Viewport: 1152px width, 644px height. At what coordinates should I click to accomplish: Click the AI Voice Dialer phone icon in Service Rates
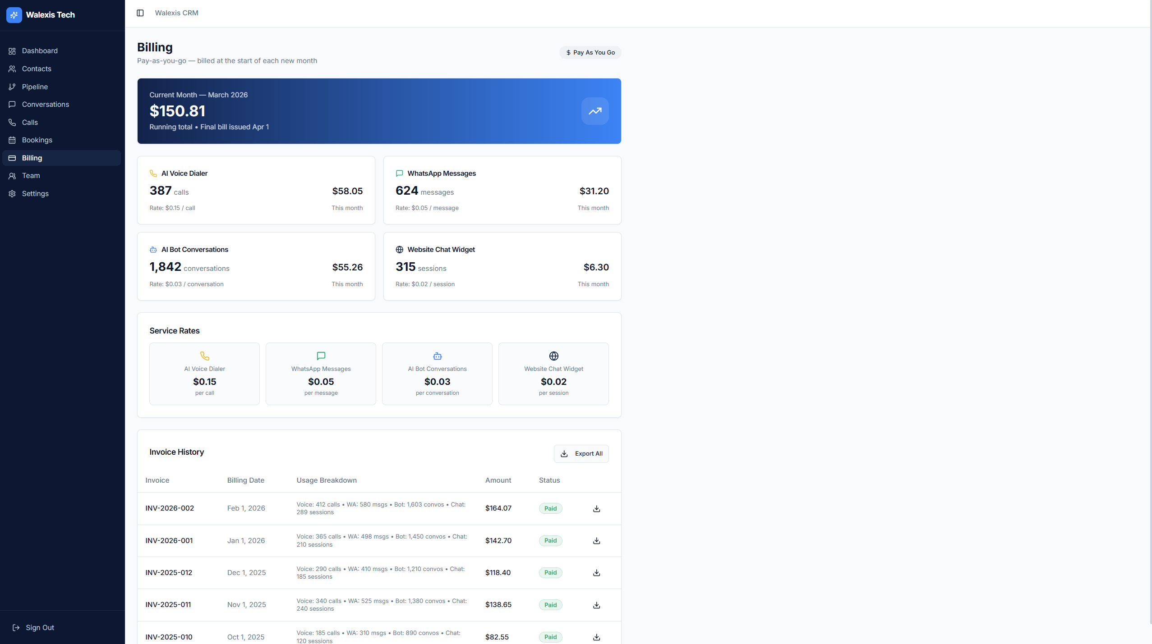coord(204,356)
